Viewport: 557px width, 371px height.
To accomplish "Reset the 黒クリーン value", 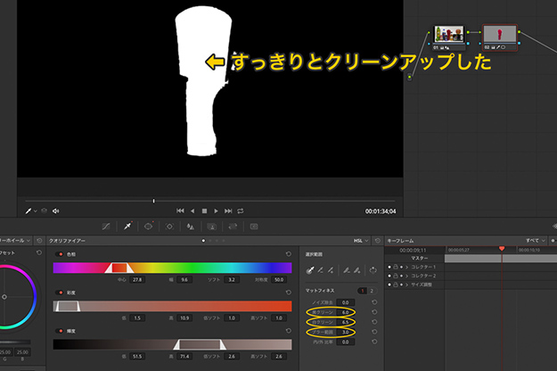I will 375,313.
